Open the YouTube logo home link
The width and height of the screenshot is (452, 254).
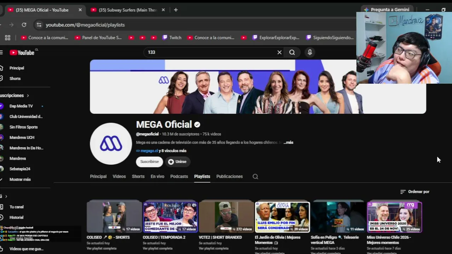(22, 53)
